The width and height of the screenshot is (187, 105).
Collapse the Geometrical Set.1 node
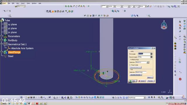pyautogui.click(x=1, y=44)
